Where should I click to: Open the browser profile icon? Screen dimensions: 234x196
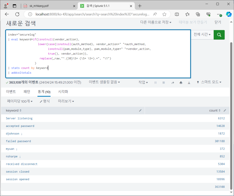[x=6, y=6]
